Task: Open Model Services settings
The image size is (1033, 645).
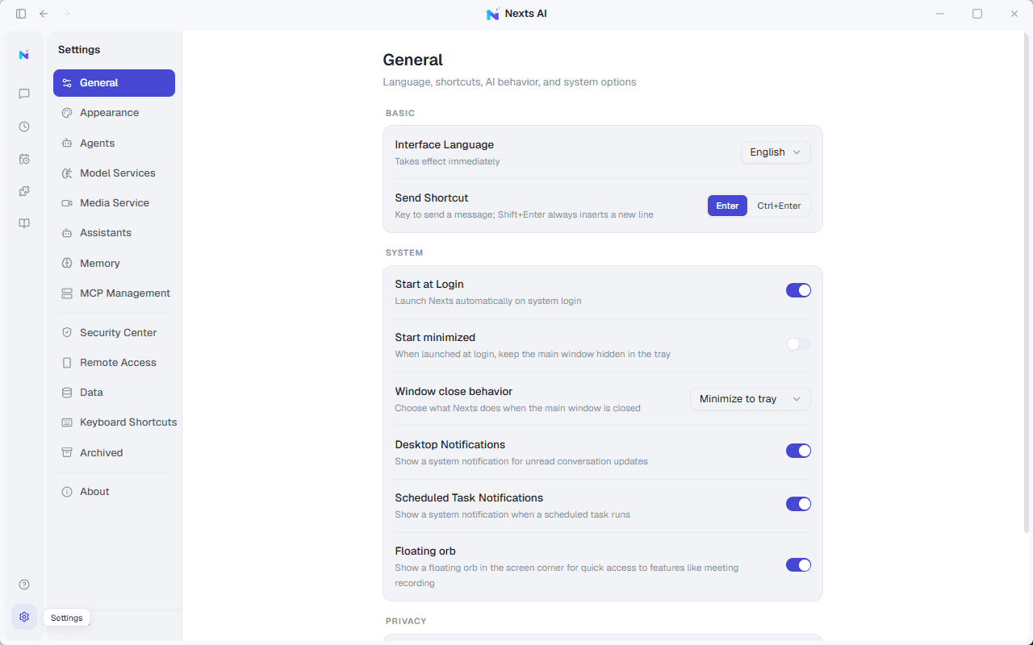Action: click(114, 173)
